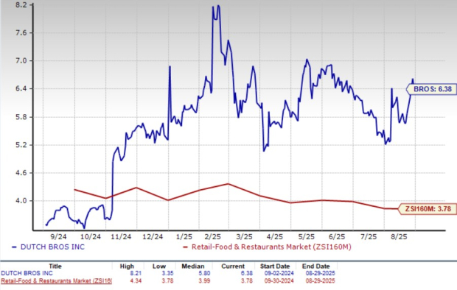
Task: Click the Low column header
Action: point(158,266)
